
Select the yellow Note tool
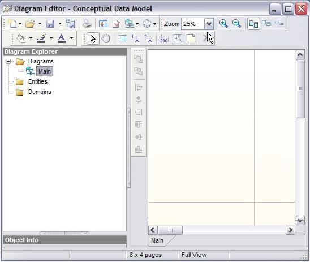(x=191, y=38)
